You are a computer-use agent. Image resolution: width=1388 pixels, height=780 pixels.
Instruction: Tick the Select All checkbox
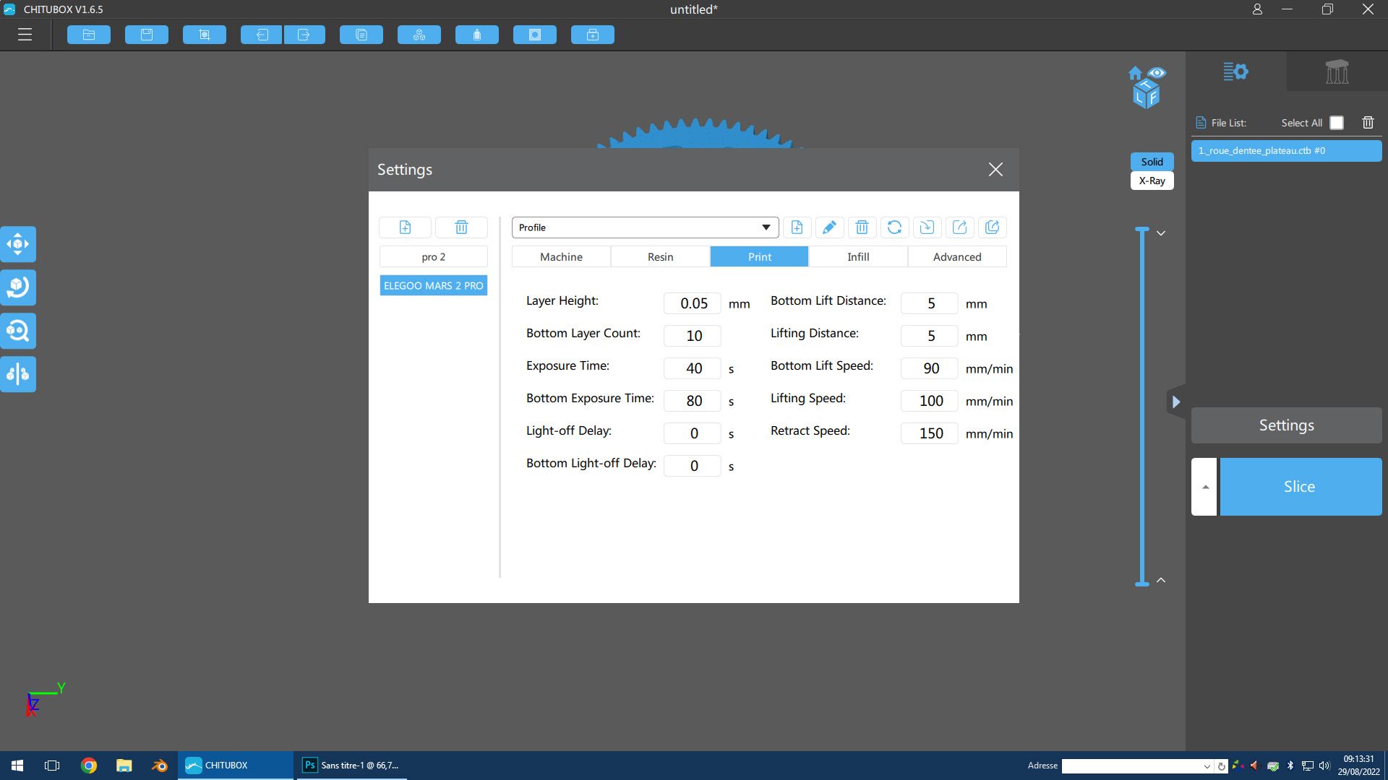pos(1337,123)
